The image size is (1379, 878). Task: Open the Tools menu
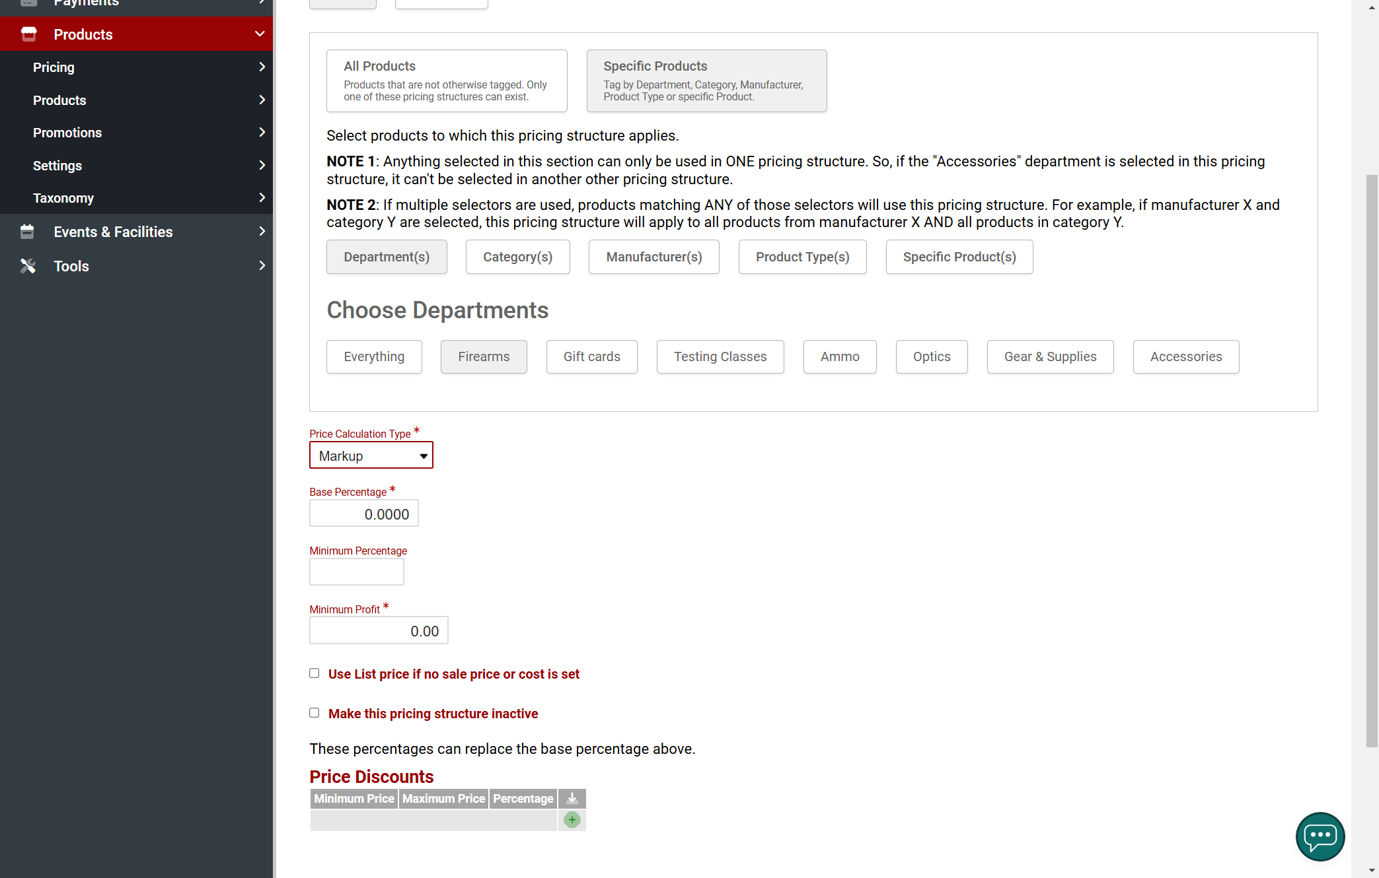point(136,266)
